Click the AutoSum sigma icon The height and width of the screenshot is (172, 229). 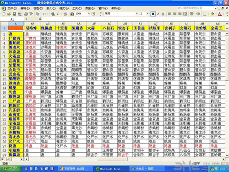[x=58, y=14]
